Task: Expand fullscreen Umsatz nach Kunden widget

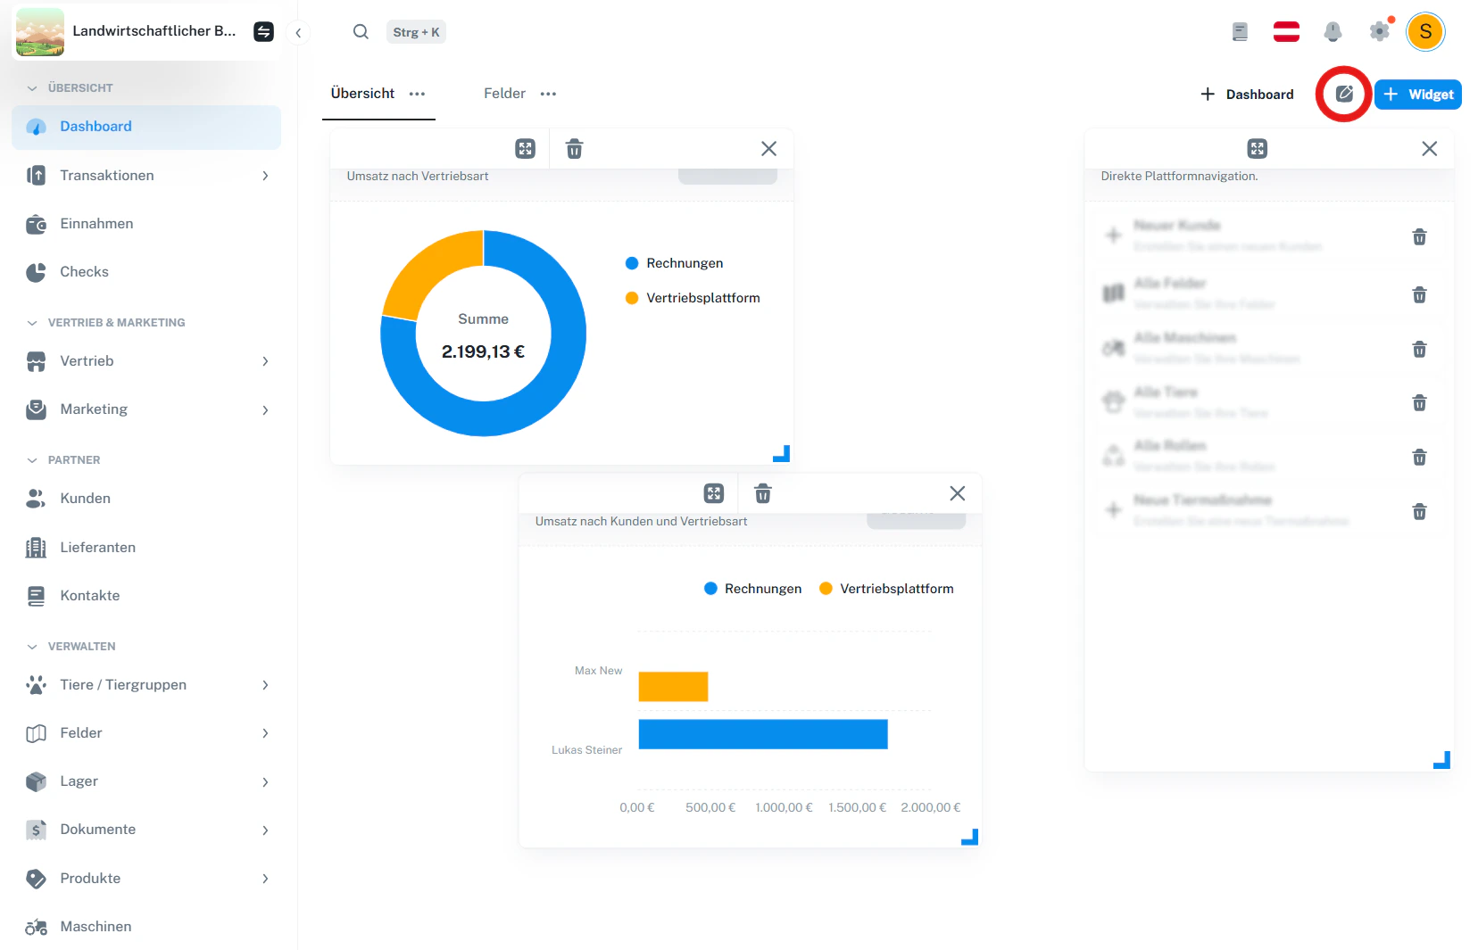Action: point(714,493)
